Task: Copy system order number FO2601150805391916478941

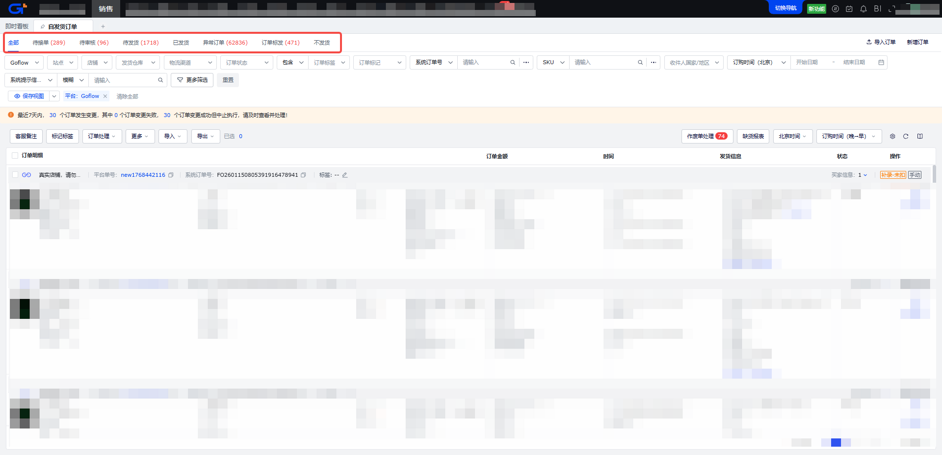Action: (303, 175)
